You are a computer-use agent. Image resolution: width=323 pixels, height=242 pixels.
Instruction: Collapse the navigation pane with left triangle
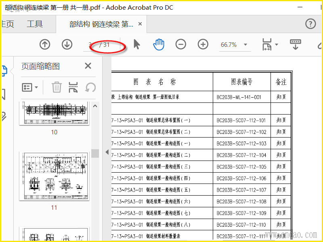[107, 152]
